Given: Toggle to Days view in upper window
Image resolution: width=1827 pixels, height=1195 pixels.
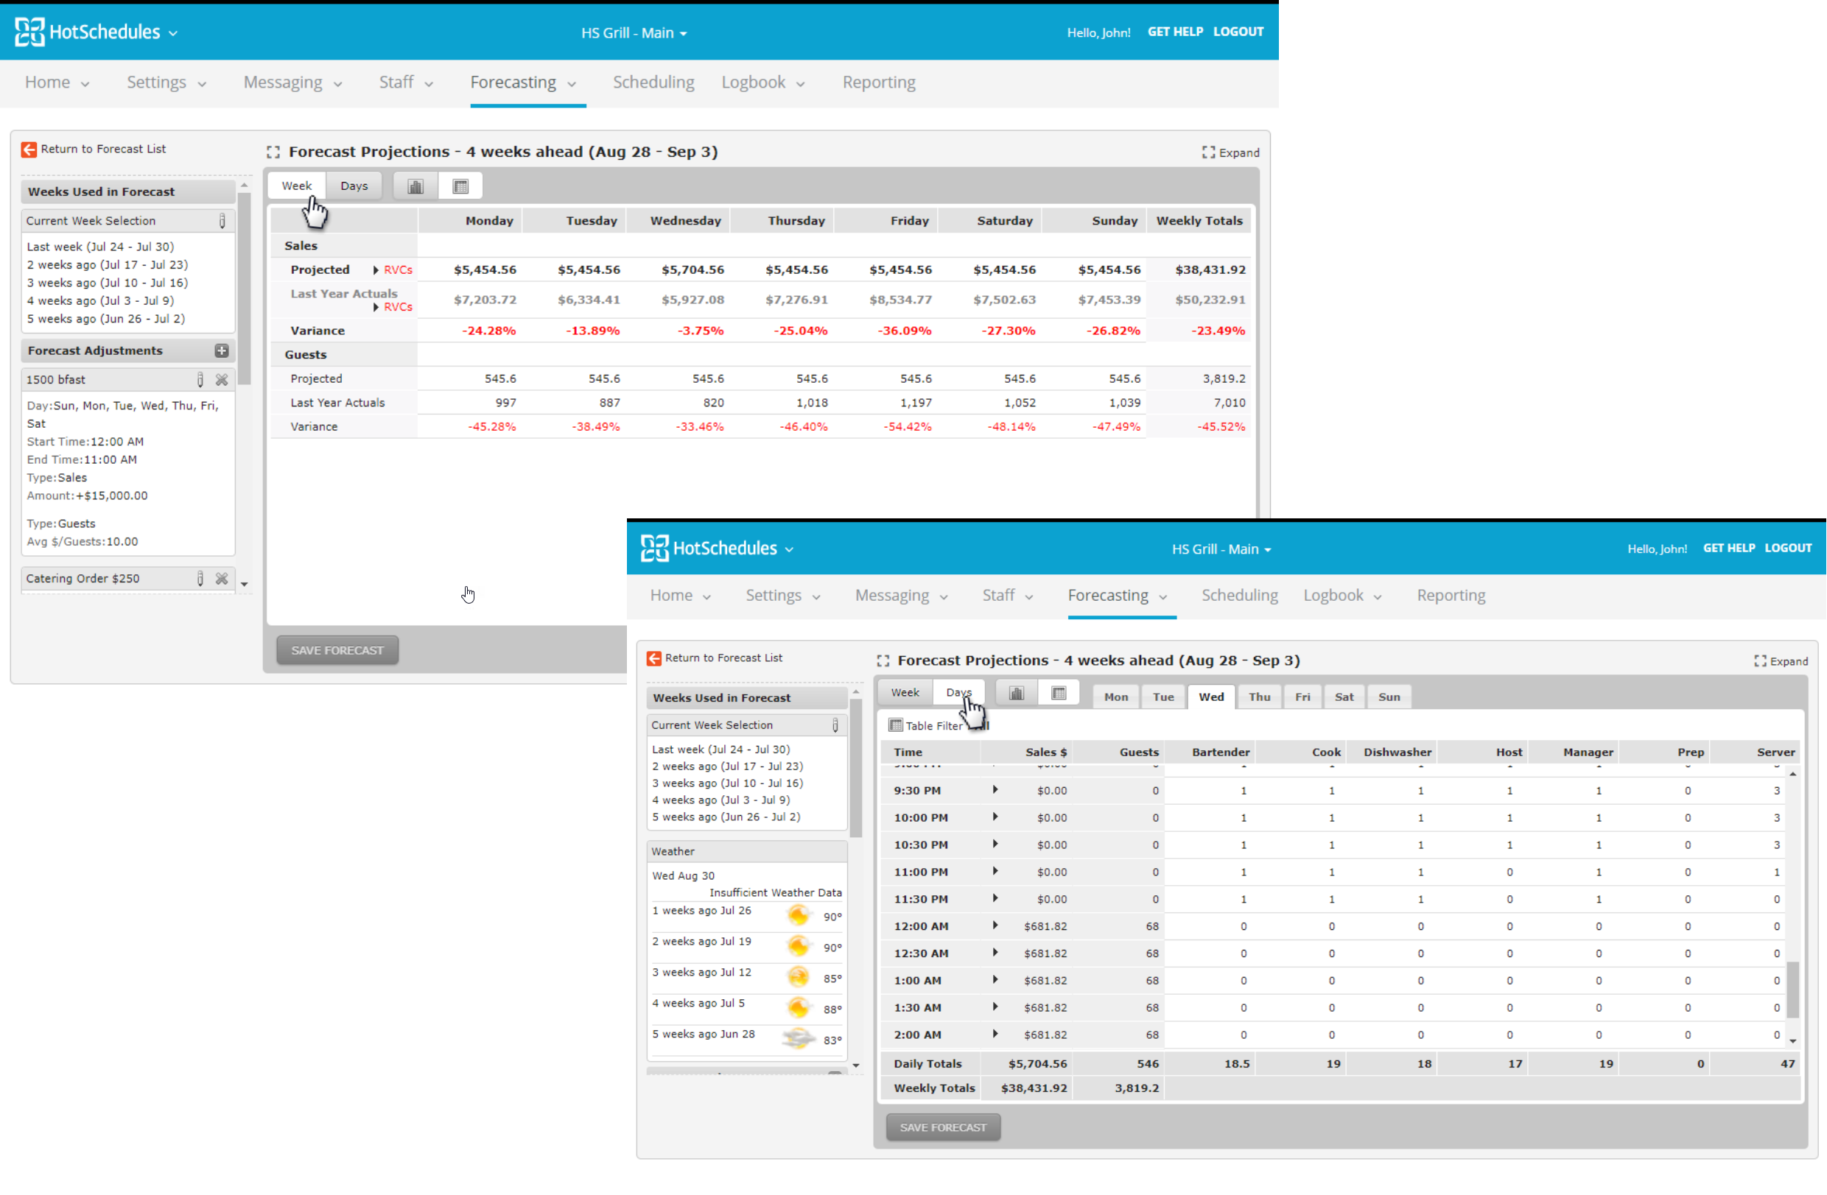Looking at the screenshot, I should click(354, 186).
